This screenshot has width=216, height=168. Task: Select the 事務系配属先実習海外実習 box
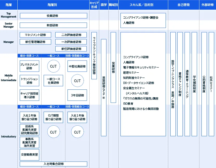pyautogui.click(x=29, y=142)
